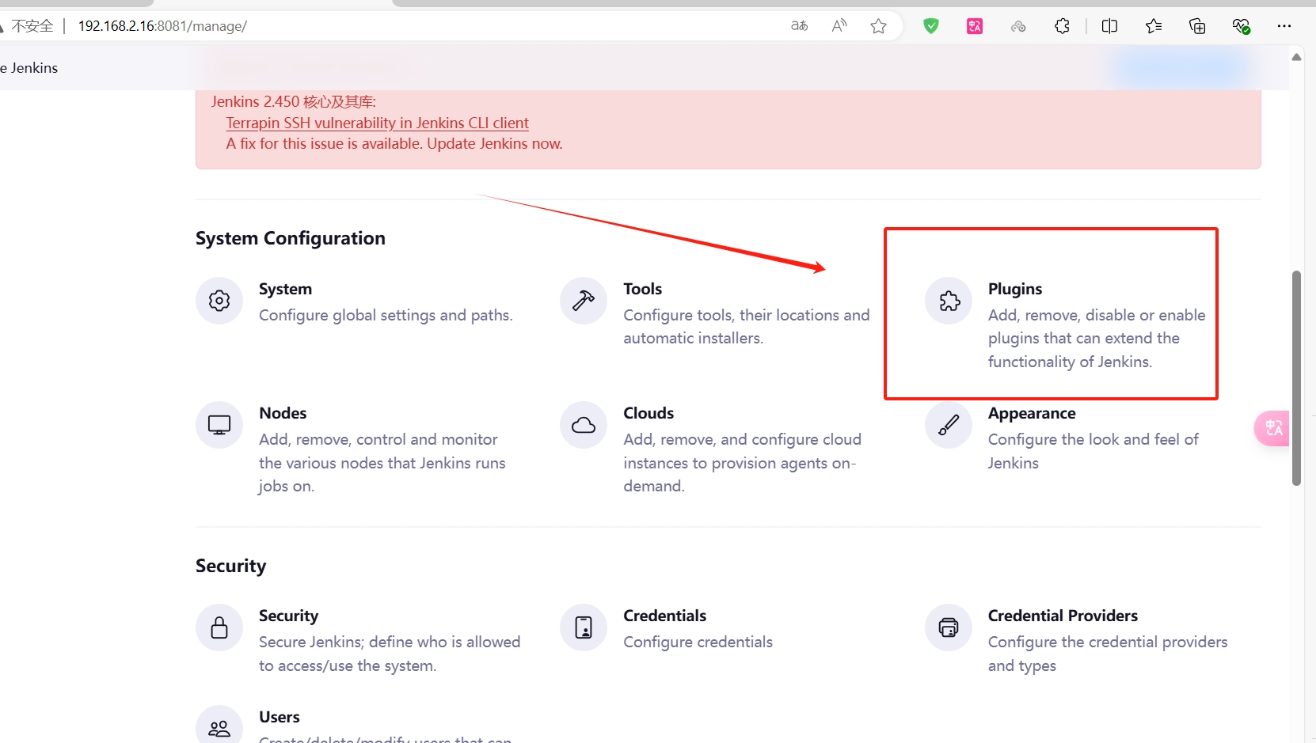Click the cloud extension icon in toolbar
1316x743 pixels.
click(x=1018, y=26)
